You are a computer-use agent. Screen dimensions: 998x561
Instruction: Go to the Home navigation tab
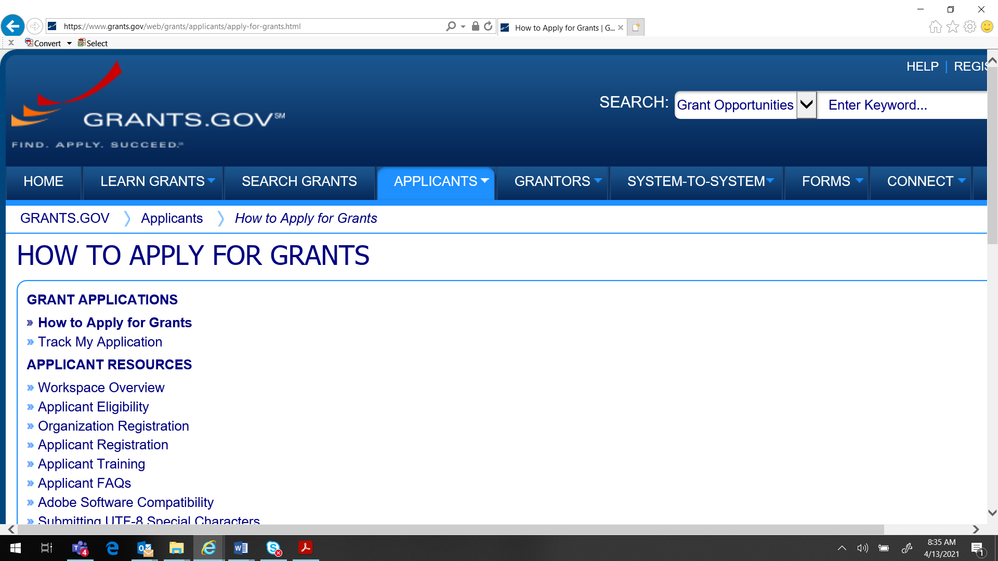[43, 181]
